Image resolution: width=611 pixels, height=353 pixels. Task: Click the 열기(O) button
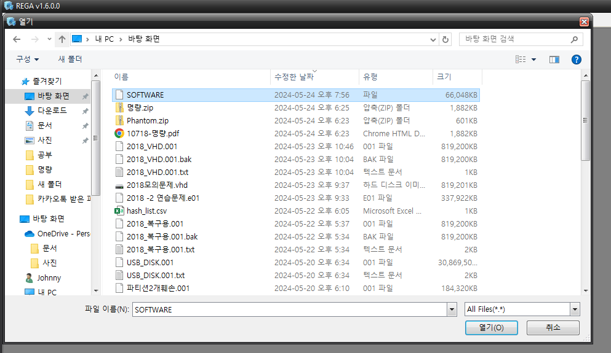492,328
